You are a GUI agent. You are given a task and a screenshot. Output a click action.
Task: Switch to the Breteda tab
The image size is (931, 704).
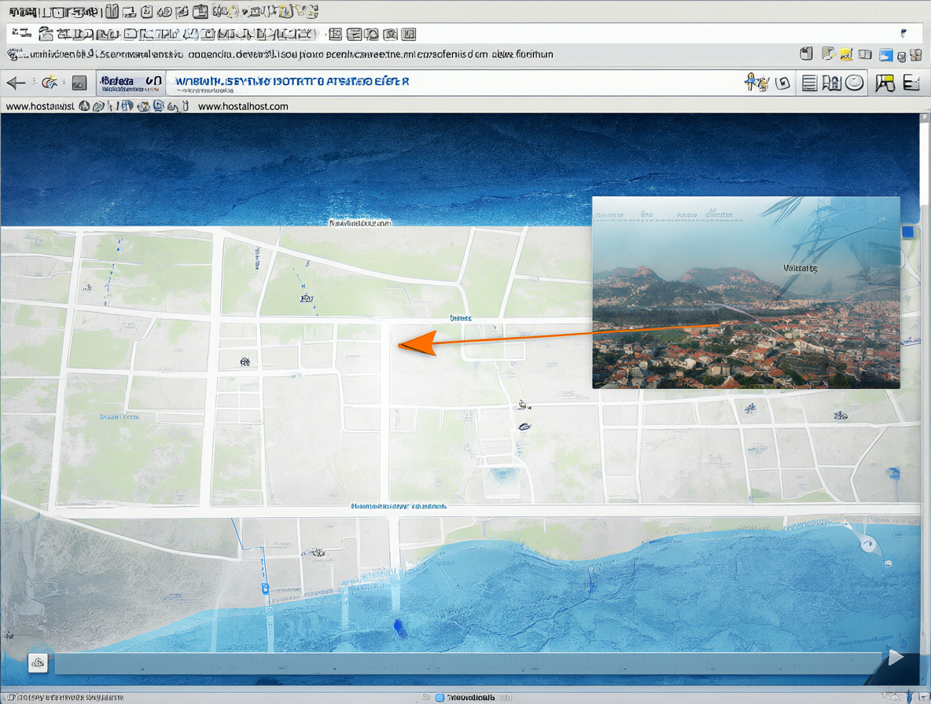(x=130, y=83)
